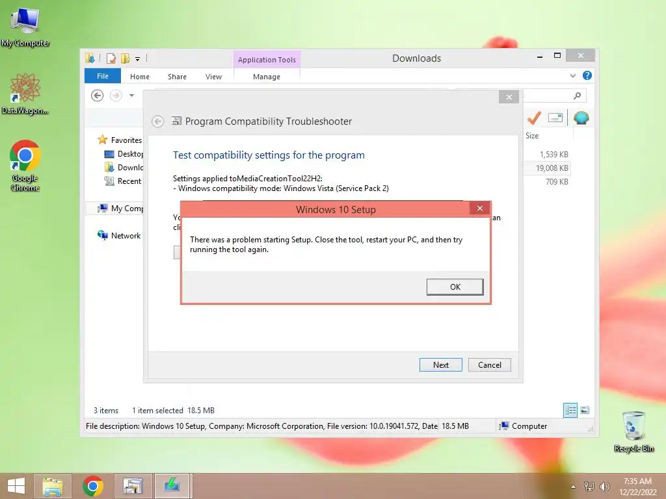The width and height of the screenshot is (666, 499).
Task: Open the network tray icon
Action: pyautogui.click(x=589, y=487)
